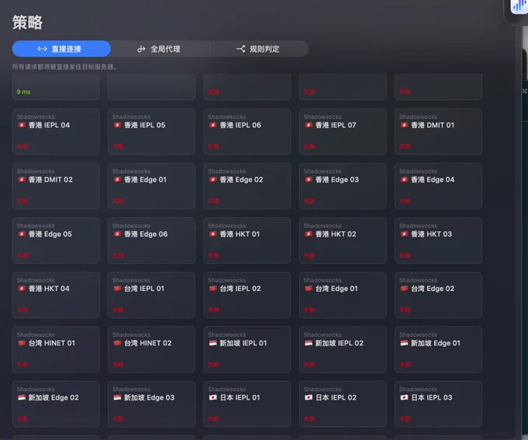Select the 香港 IEPL 06 node

coord(247,132)
